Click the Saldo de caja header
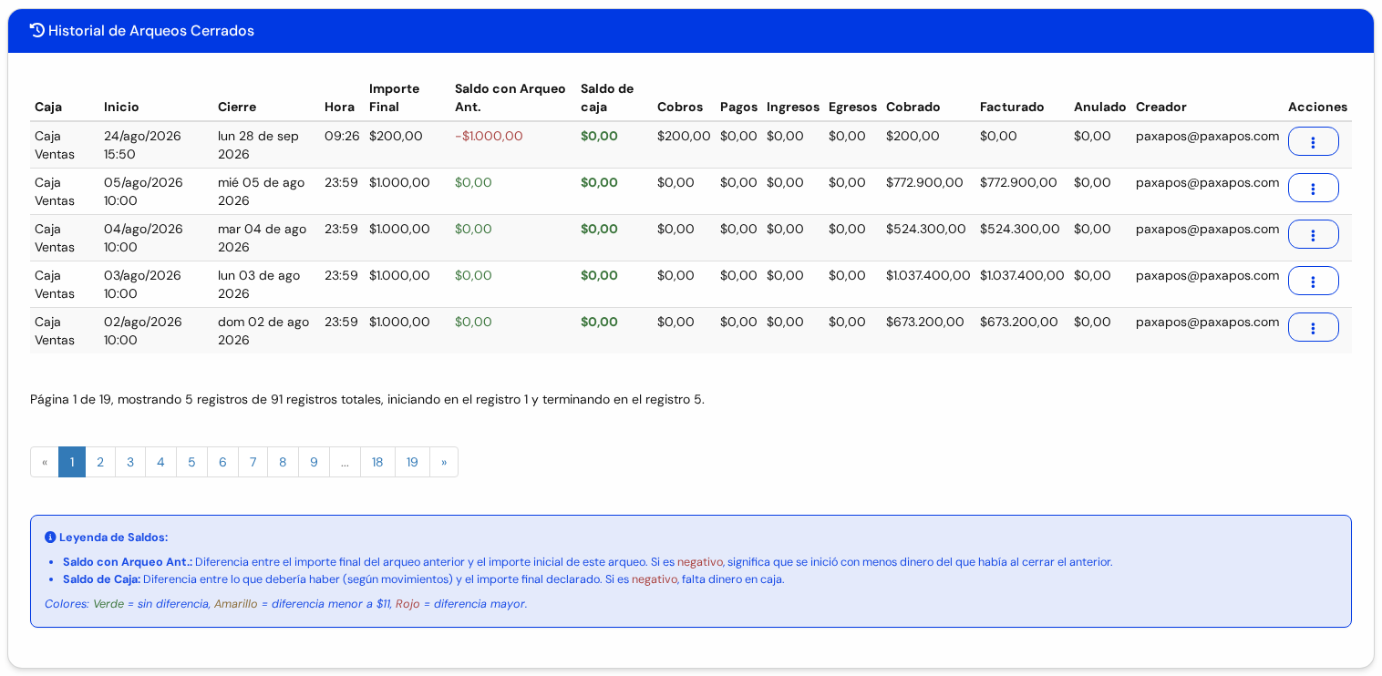 (607, 97)
